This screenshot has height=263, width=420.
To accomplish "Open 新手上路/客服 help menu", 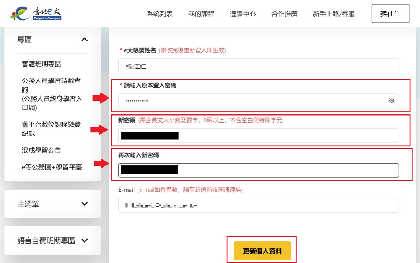I will [x=334, y=14].
